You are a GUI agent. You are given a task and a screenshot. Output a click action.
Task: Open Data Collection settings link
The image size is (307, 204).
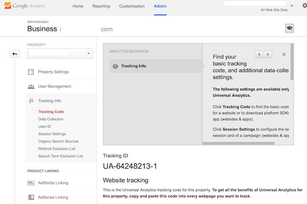click(x=51, y=119)
